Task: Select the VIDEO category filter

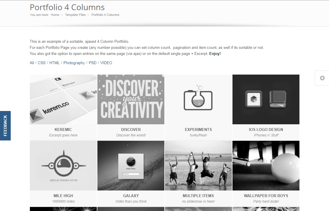Action: pos(106,63)
